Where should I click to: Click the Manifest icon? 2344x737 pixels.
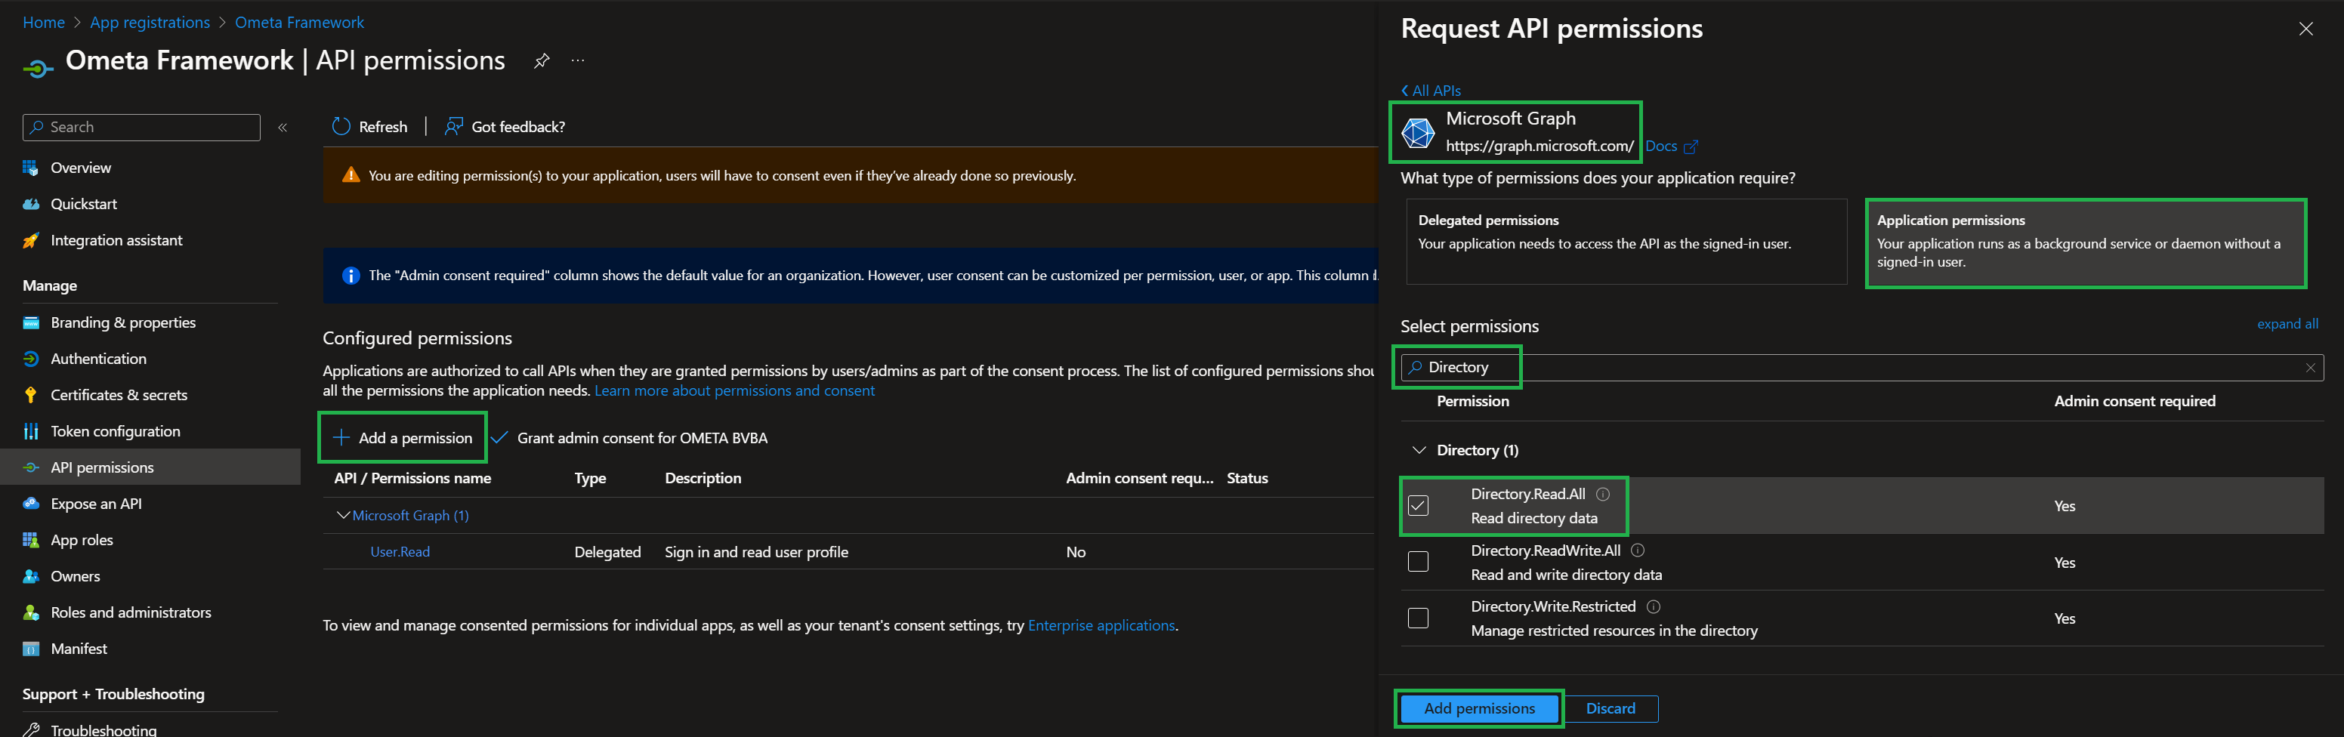point(31,649)
